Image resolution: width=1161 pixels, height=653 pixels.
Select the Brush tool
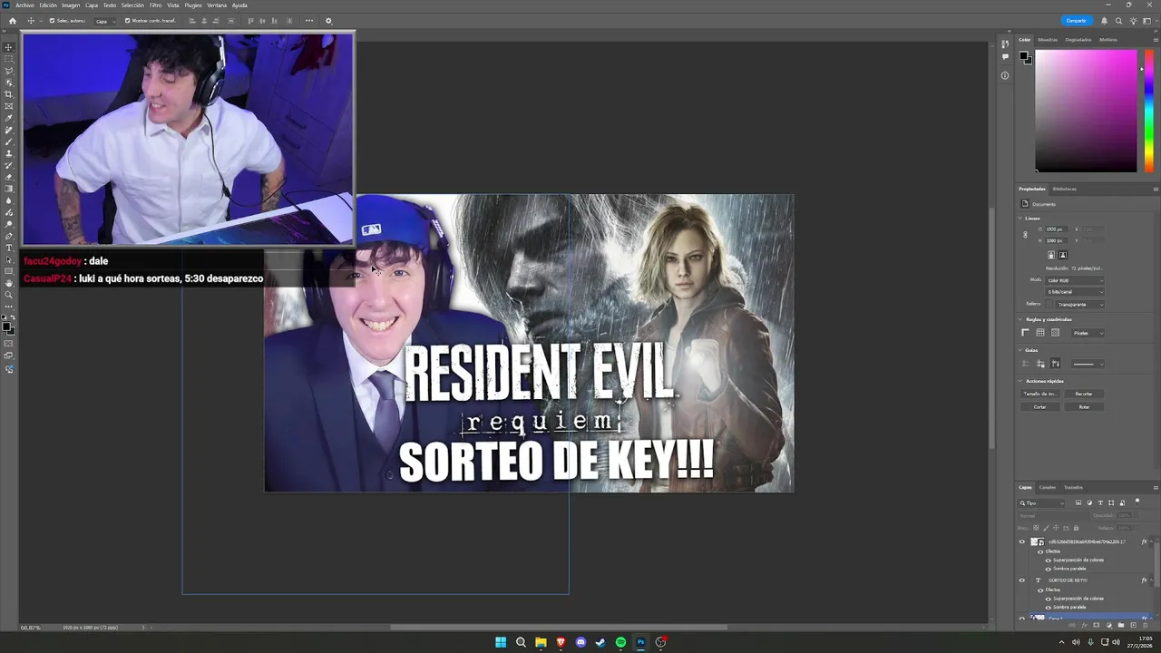[x=9, y=141]
